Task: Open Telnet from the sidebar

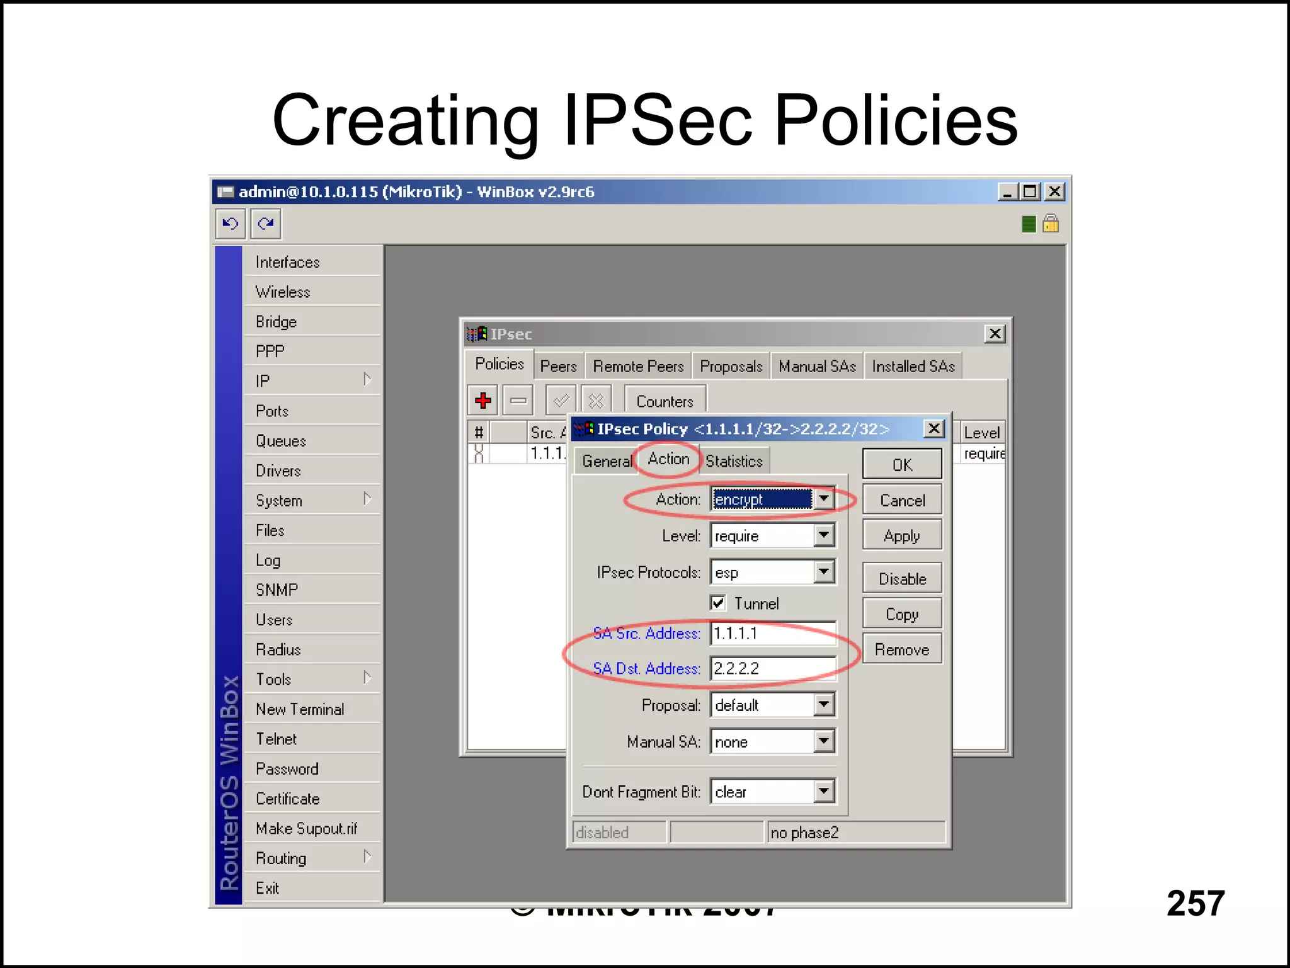Action: pyautogui.click(x=312, y=739)
